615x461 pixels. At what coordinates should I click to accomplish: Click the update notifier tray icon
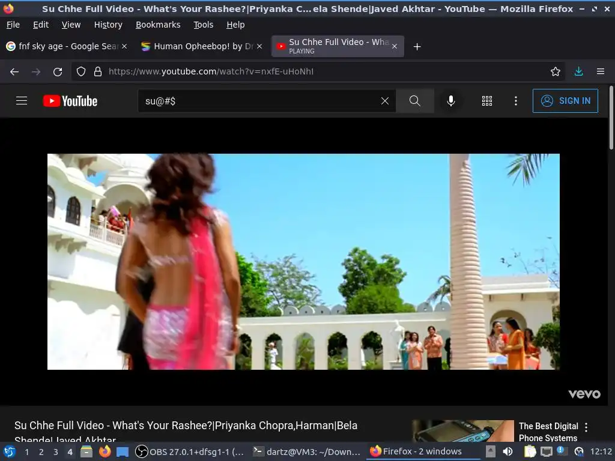click(x=578, y=452)
